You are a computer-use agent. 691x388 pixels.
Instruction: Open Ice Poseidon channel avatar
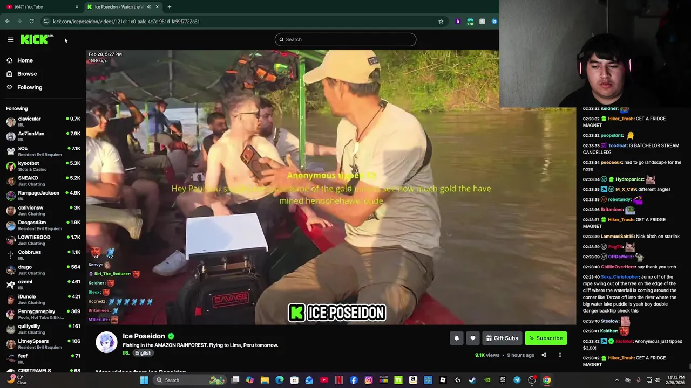coord(106,343)
